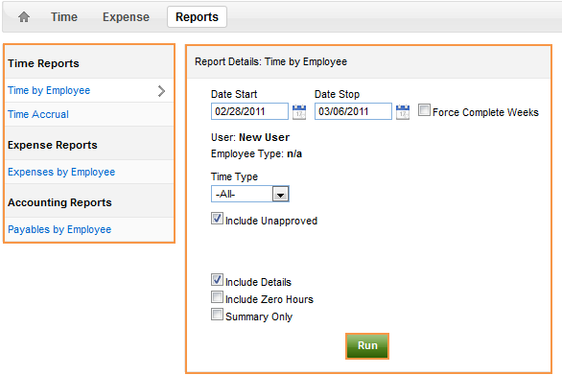Click the Accounting Reports heading

point(59,202)
